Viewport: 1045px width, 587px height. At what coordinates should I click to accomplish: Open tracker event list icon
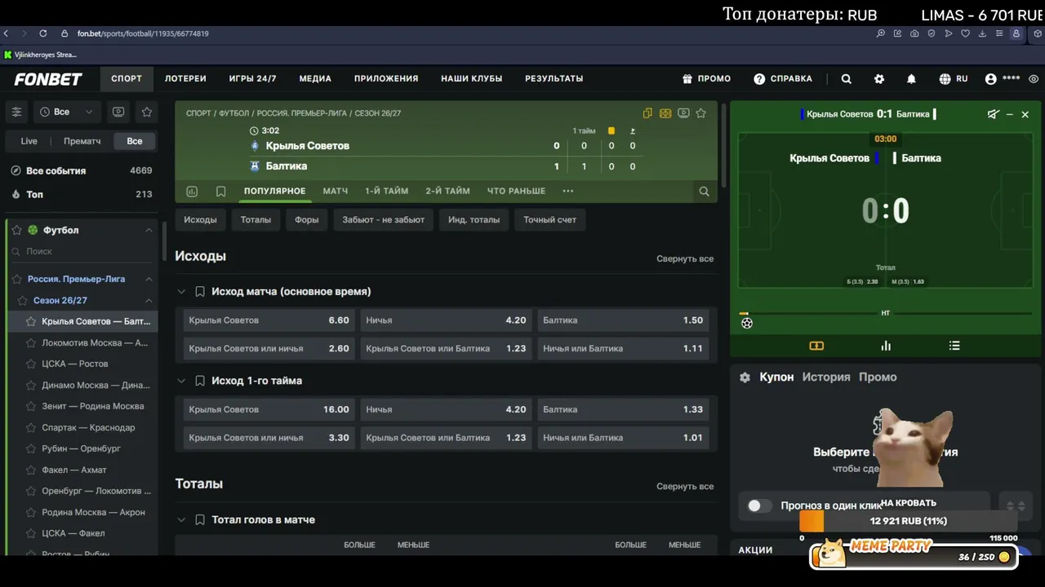pos(954,346)
